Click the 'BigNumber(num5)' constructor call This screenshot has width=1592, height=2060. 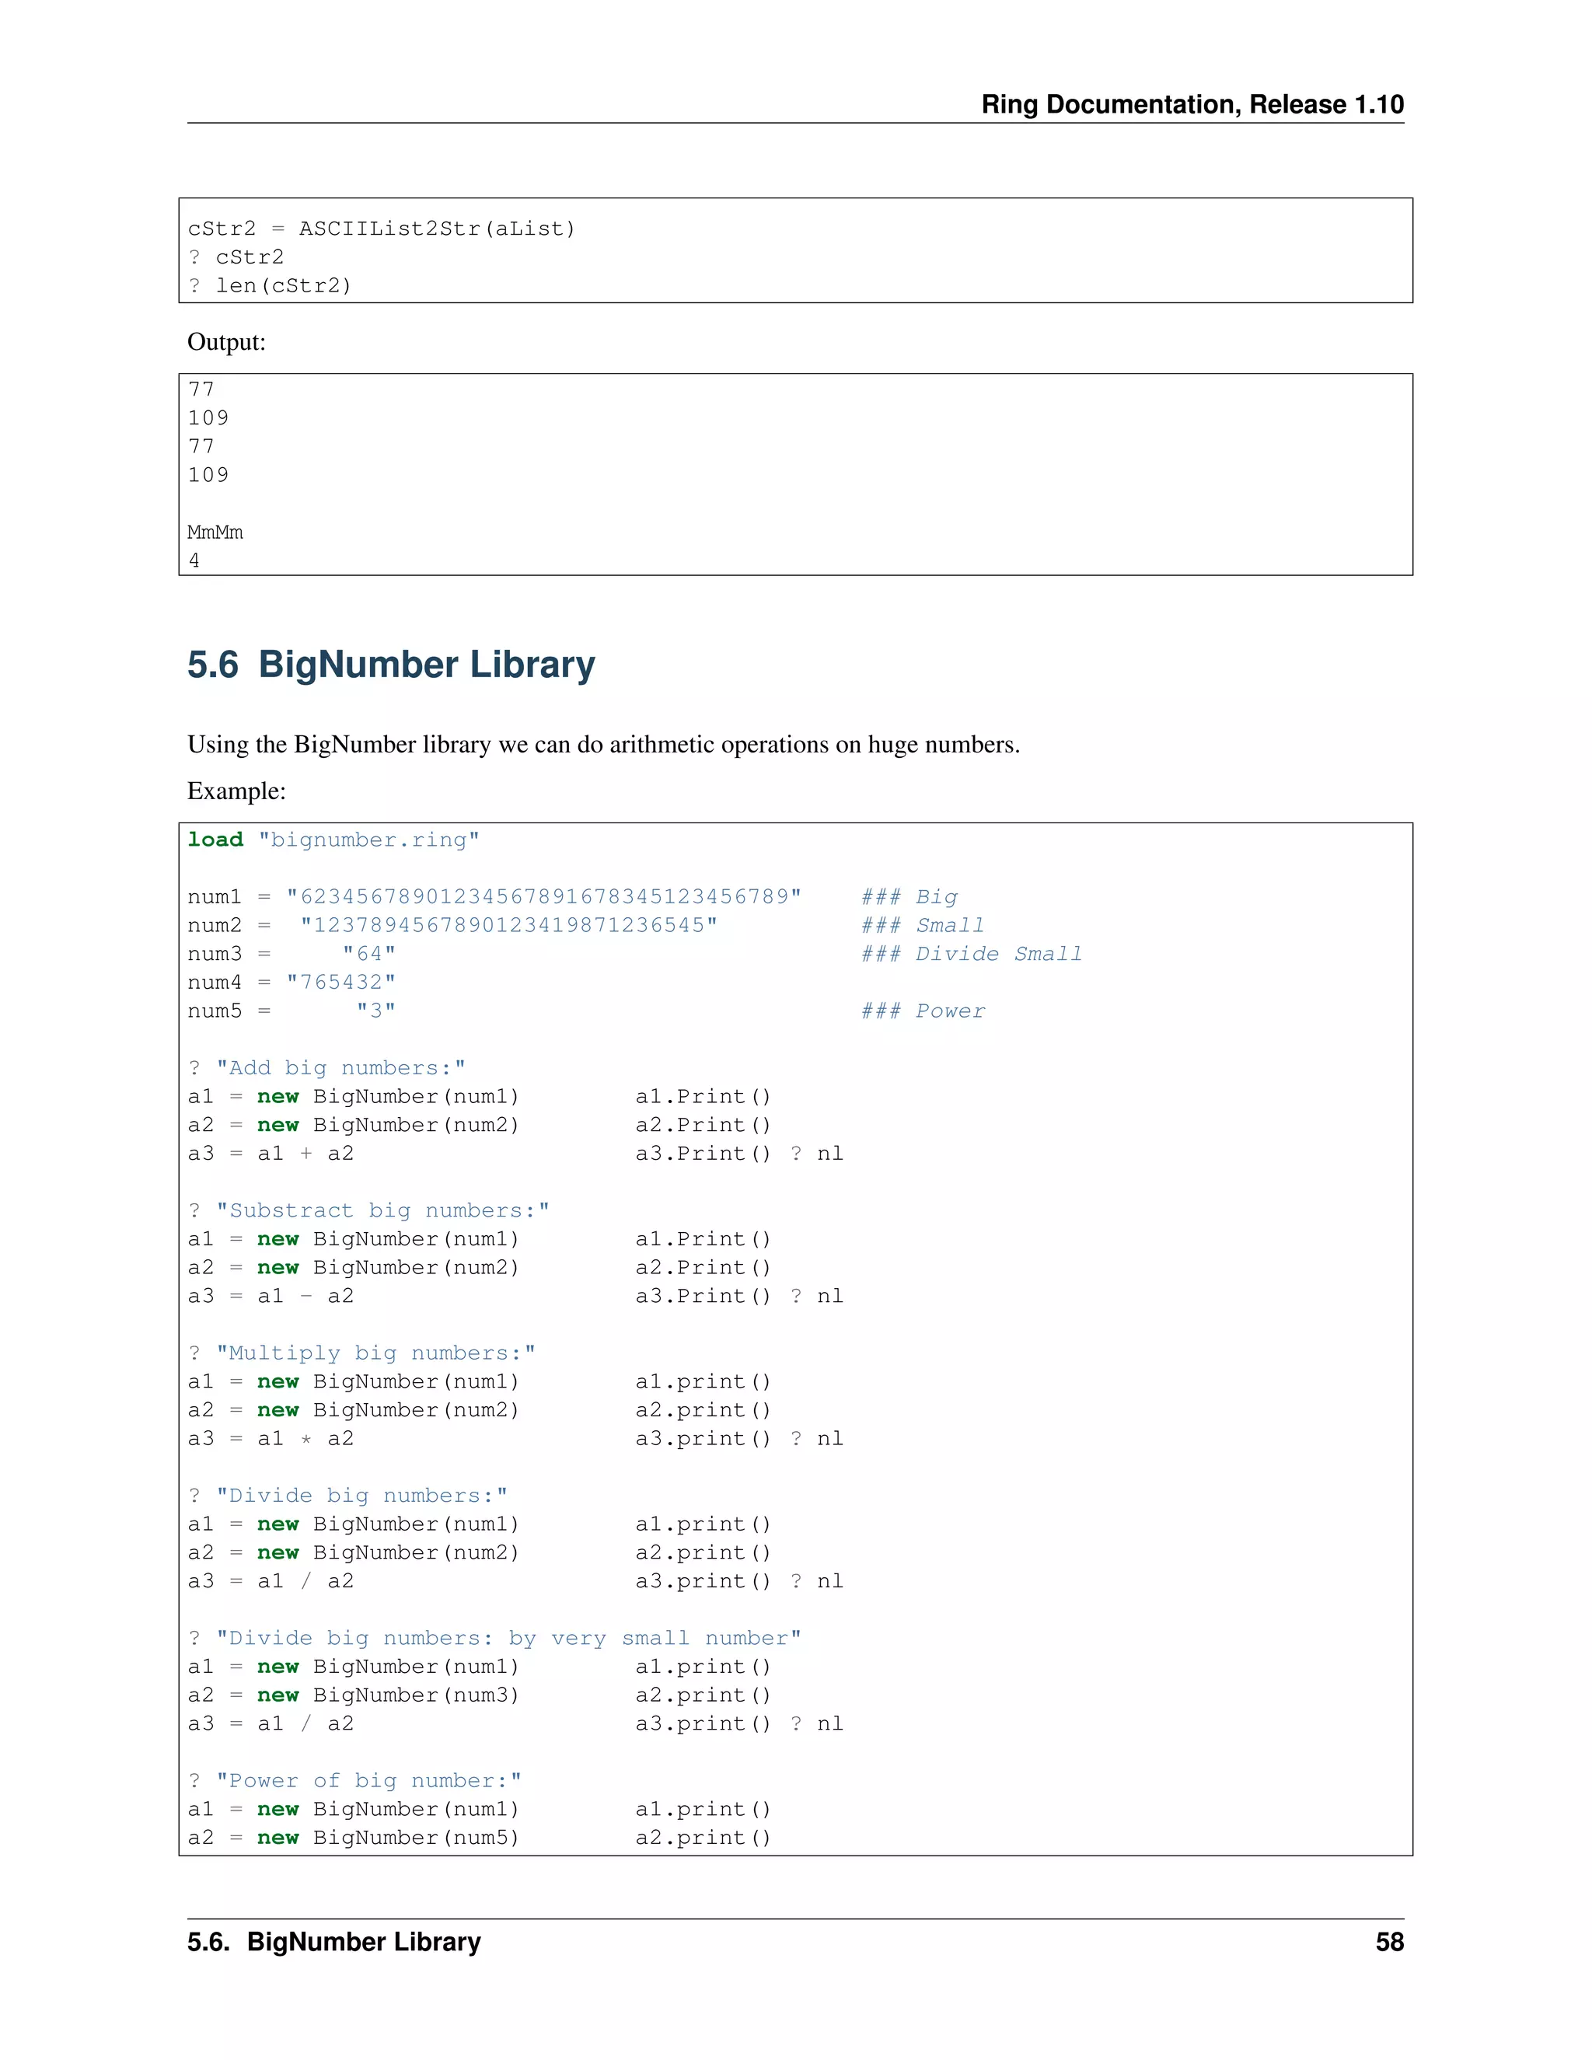(x=416, y=1838)
